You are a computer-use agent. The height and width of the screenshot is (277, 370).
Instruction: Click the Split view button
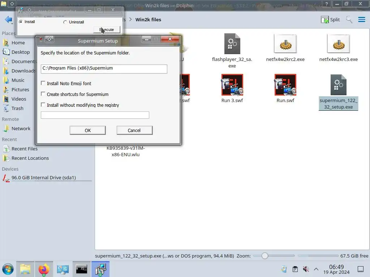click(x=330, y=19)
